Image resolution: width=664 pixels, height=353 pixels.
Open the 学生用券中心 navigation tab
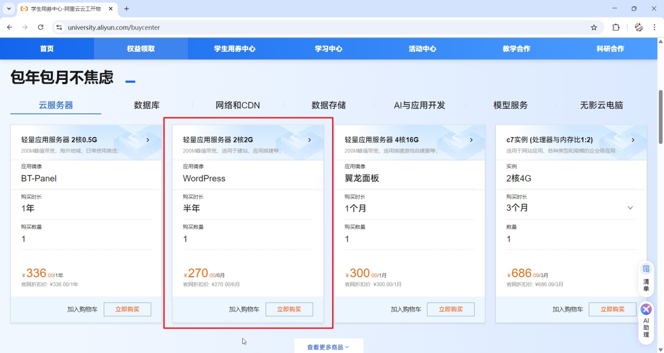234,49
